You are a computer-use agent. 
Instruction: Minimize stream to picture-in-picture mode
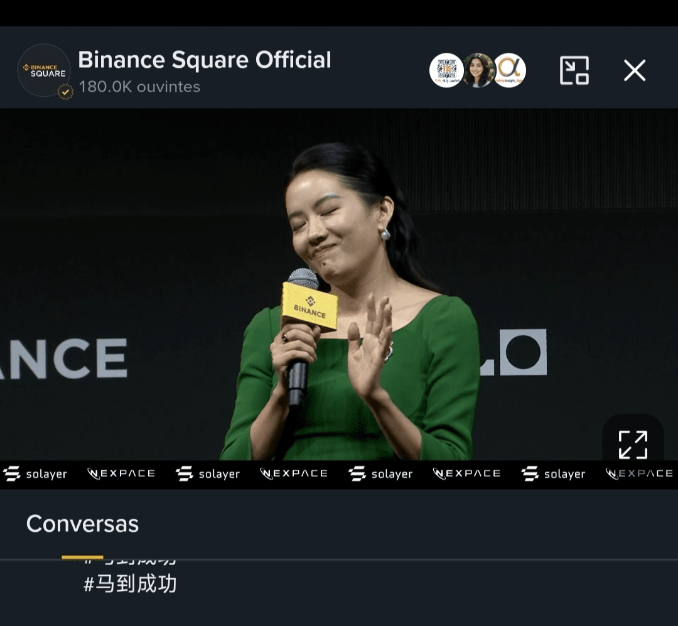(574, 70)
